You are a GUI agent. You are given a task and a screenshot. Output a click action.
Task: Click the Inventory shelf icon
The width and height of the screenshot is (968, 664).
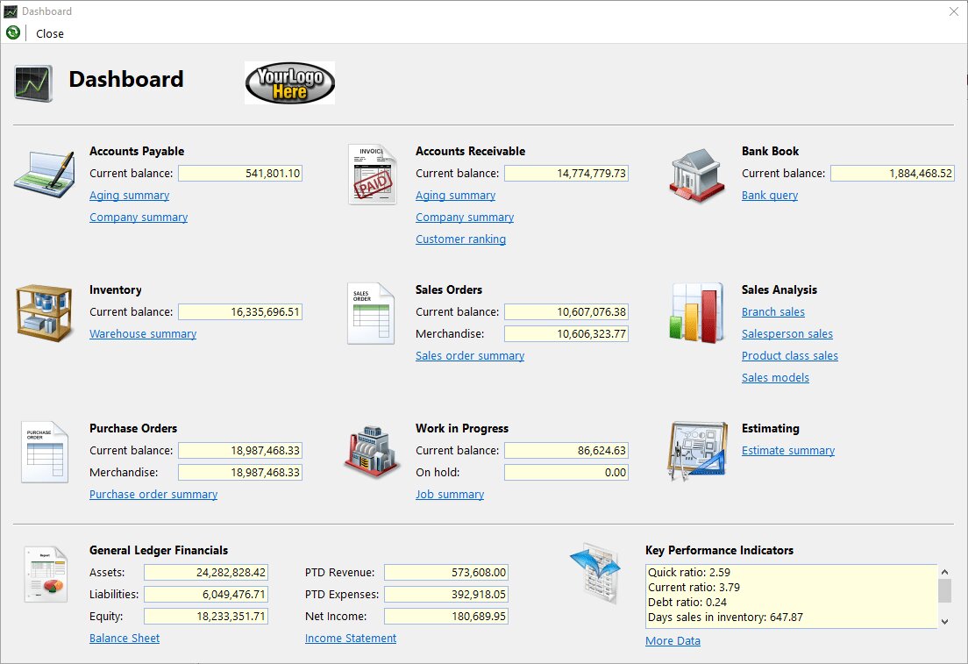[x=44, y=312]
